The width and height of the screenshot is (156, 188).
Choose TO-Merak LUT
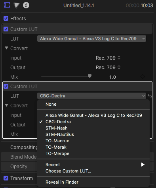(93, 147)
